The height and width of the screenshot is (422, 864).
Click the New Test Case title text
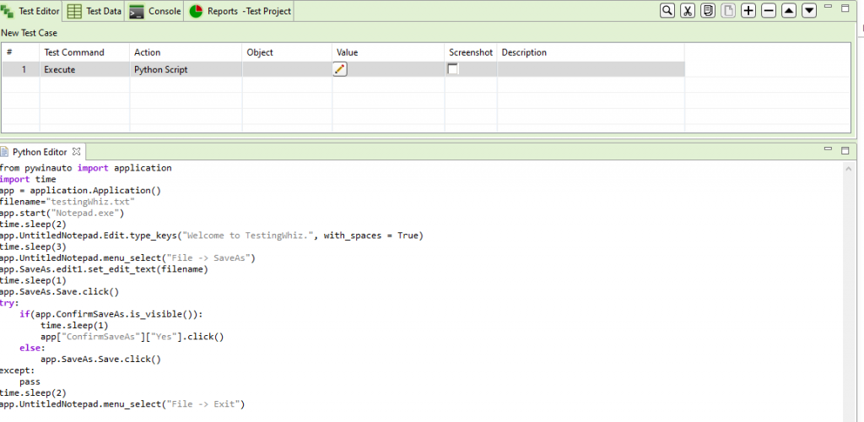pos(29,33)
